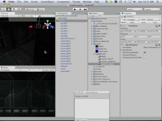Screen dimensions: 162x121
Task: Select Point light in Hierarchy
Action: click(62, 18)
